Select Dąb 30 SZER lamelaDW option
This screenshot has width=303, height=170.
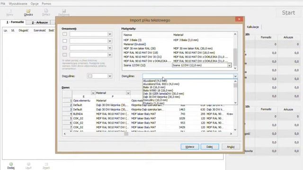pos(163,93)
